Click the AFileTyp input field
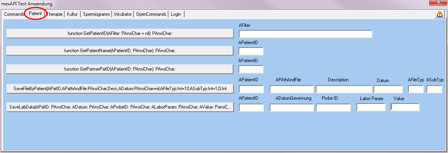The image size is (448, 153). 416,89
